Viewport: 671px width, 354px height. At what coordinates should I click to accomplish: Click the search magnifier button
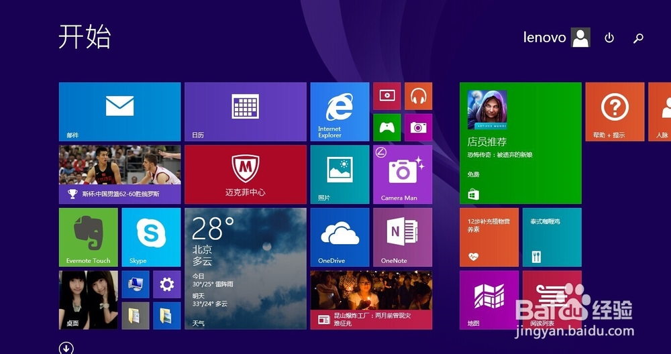pos(638,38)
